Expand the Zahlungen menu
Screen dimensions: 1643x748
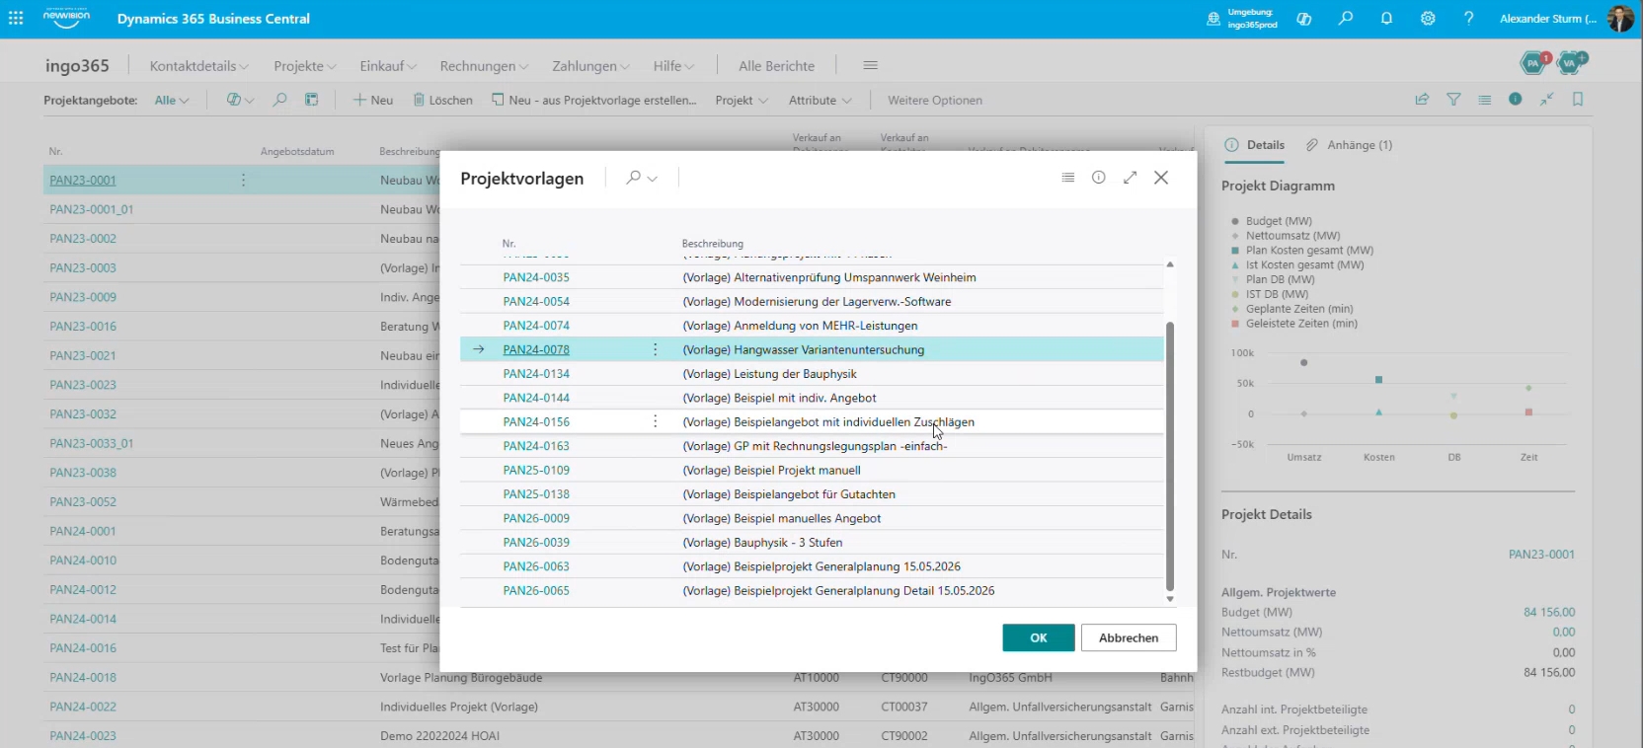pyautogui.click(x=590, y=66)
